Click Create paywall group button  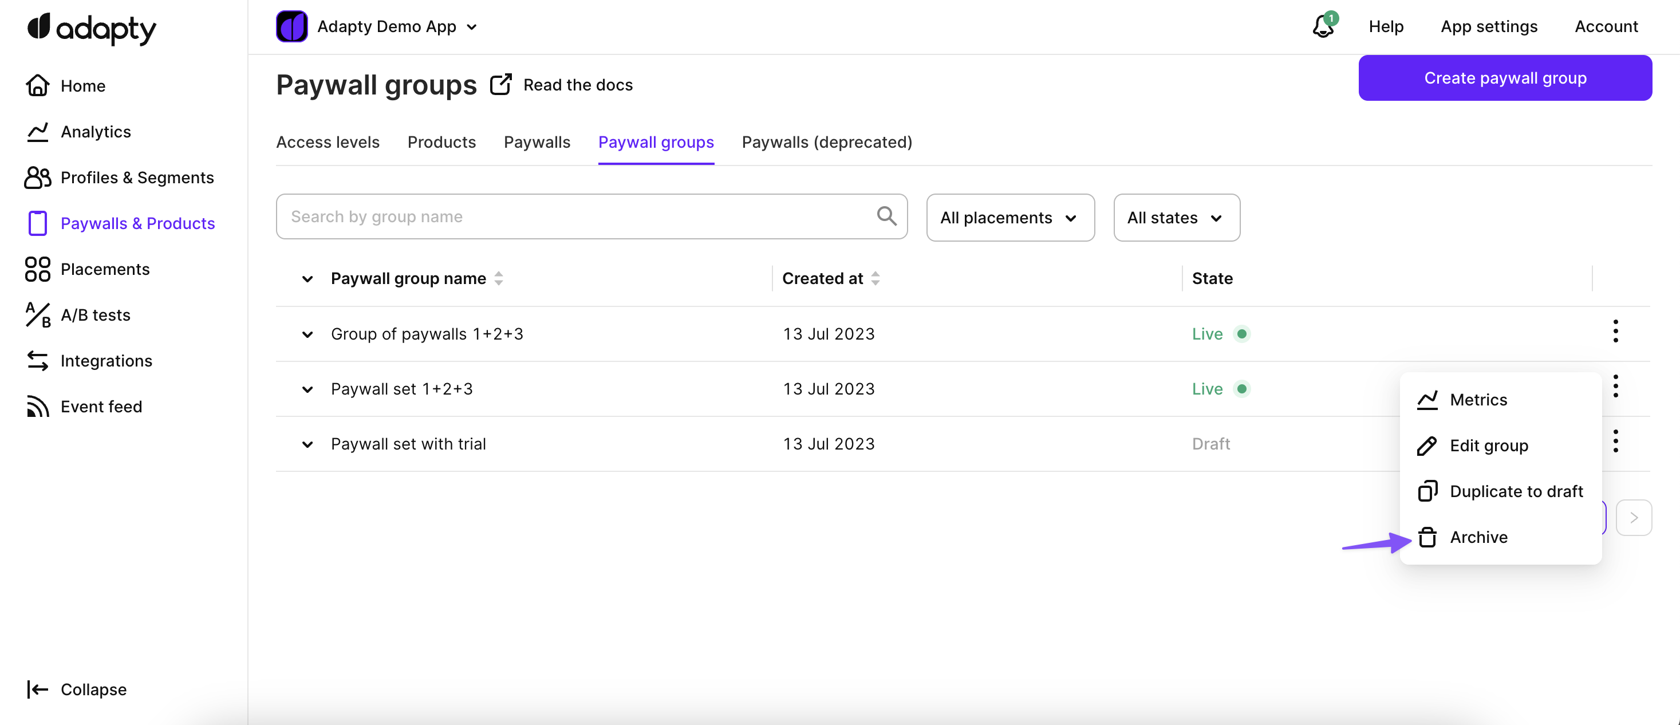click(x=1505, y=78)
